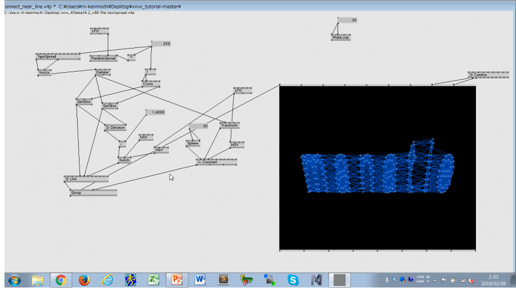Select the TypoSpread node
Image resolution: width=516 pixels, height=292 pixels.
tap(57, 56)
